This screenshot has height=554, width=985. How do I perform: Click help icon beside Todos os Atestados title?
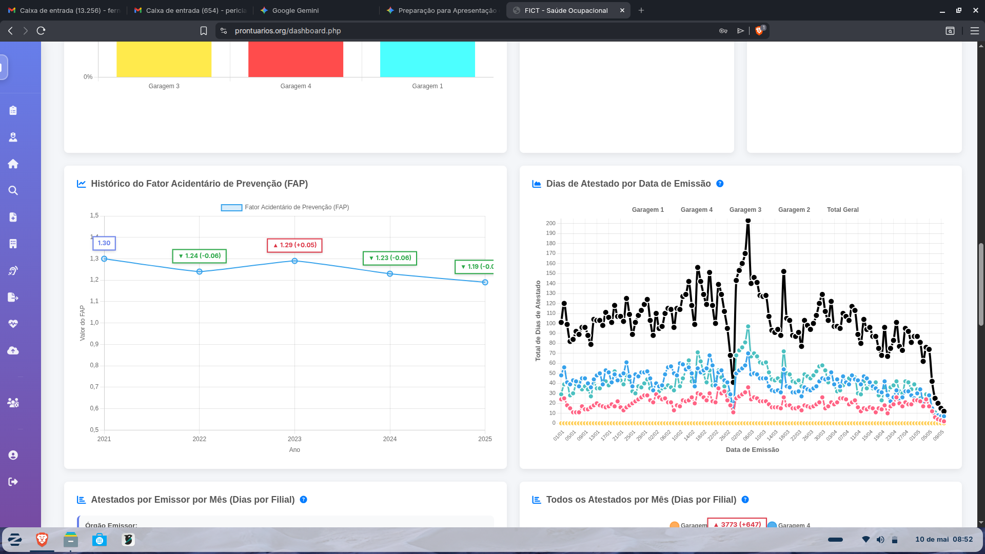[745, 500]
